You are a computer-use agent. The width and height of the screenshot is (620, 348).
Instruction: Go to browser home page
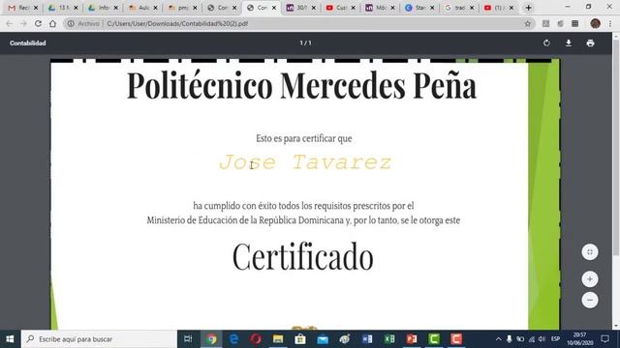point(52,23)
